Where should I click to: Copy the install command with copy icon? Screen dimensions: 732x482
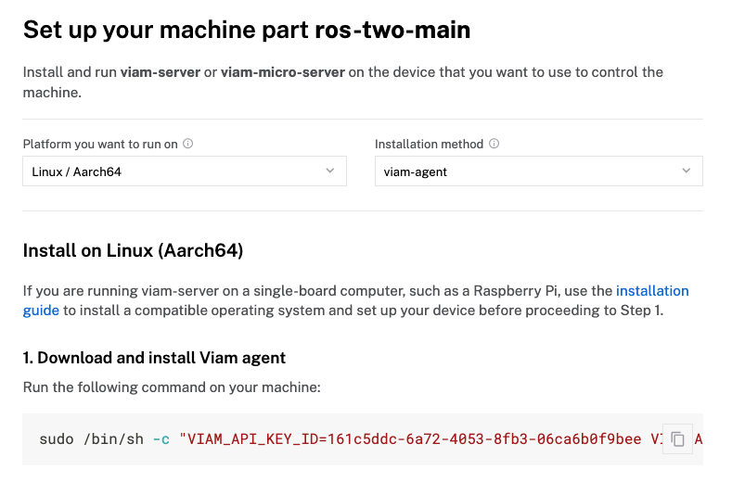(677, 439)
